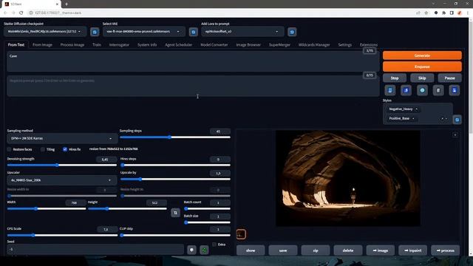Open the Select VAE dropdown
This screenshot has width=473, height=266.
click(x=144, y=31)
